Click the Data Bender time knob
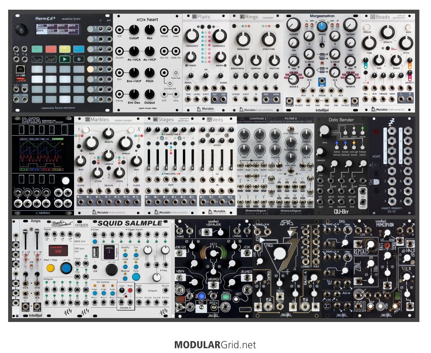The width and height of the screenshot is (431, 353). click(325, 131)
